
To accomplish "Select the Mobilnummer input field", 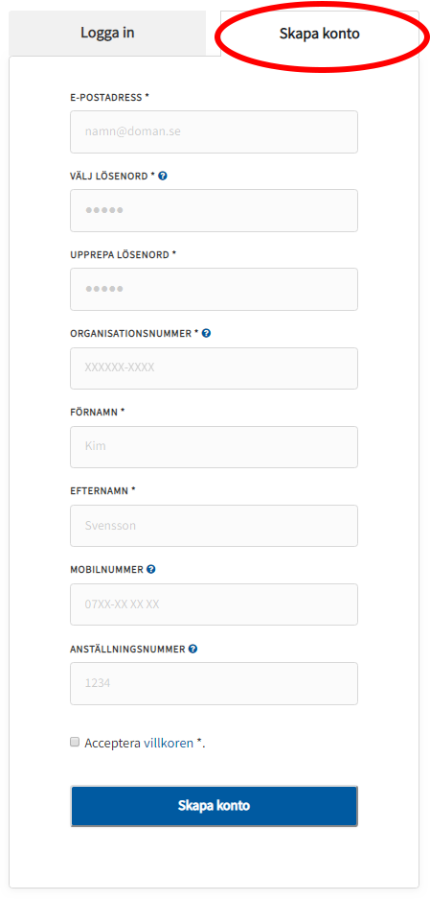I will (215, 604).
